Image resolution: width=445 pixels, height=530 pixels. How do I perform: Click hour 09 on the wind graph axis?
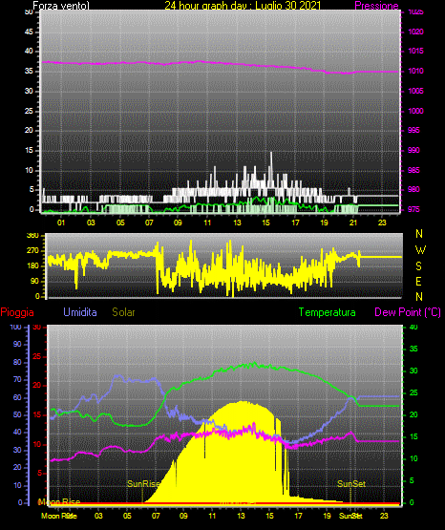(178, 223)
